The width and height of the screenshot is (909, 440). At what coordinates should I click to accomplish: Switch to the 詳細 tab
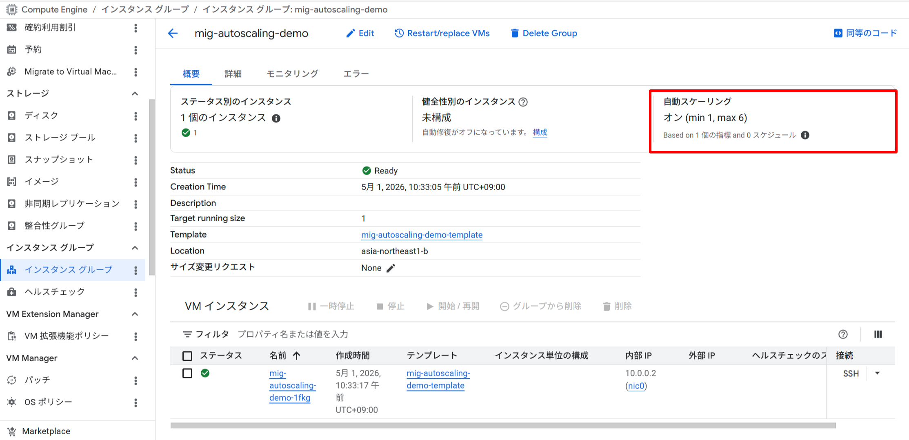pos(233,74)
